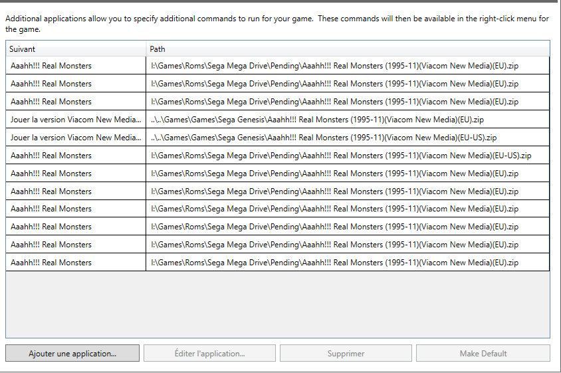The width and height of the screenshot is (561, 373).
Task: Click the Sega Genesis (EU-US).zip path cell
Action: 348,138
